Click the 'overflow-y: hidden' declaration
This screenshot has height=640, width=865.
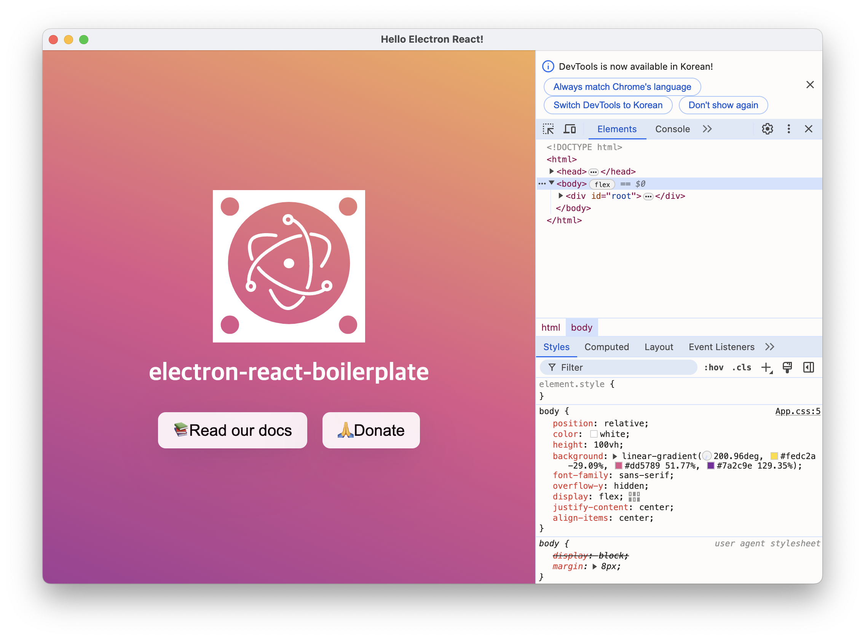[600, 486]
